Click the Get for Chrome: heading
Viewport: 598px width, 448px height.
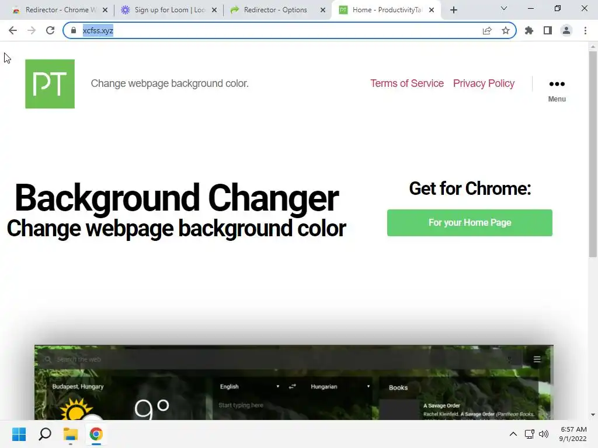pos(470,188)
